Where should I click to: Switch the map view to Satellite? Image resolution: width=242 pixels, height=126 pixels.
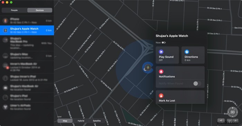click(x=97, y=121)
